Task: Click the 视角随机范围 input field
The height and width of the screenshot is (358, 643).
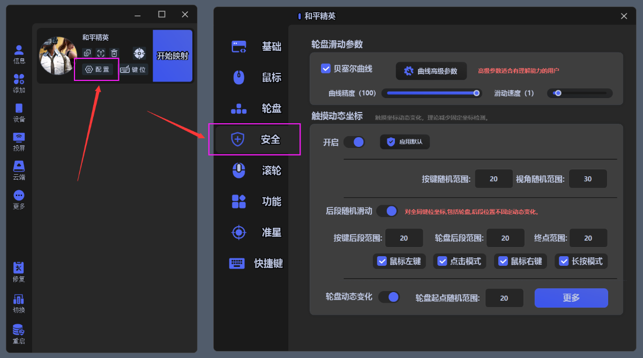Action: (x=588, y=179)
